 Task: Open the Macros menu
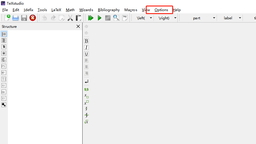point(131,10)
